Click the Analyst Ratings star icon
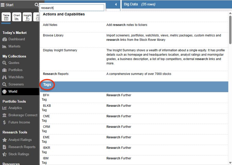 pos(5,140)
